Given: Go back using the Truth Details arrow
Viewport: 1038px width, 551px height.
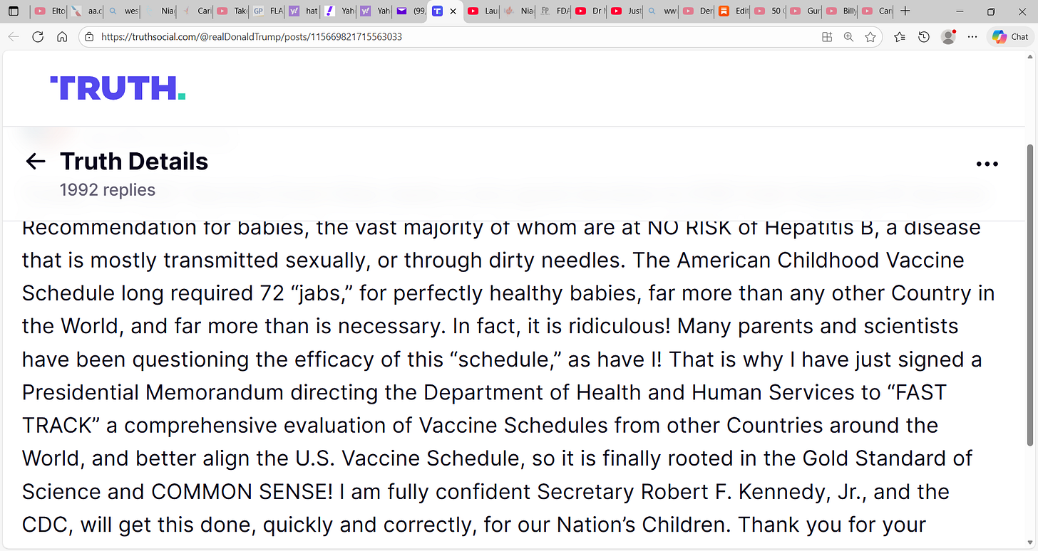Looking at the screenshot, I should pos(35,162).
